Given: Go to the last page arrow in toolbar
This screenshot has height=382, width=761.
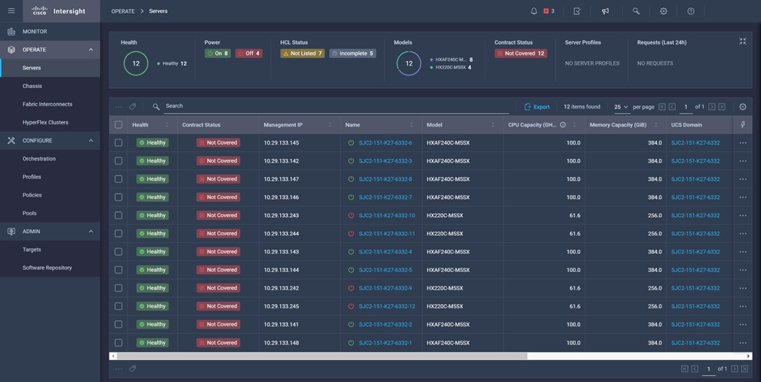Looking at the screenshot, I should pos(722,106).
